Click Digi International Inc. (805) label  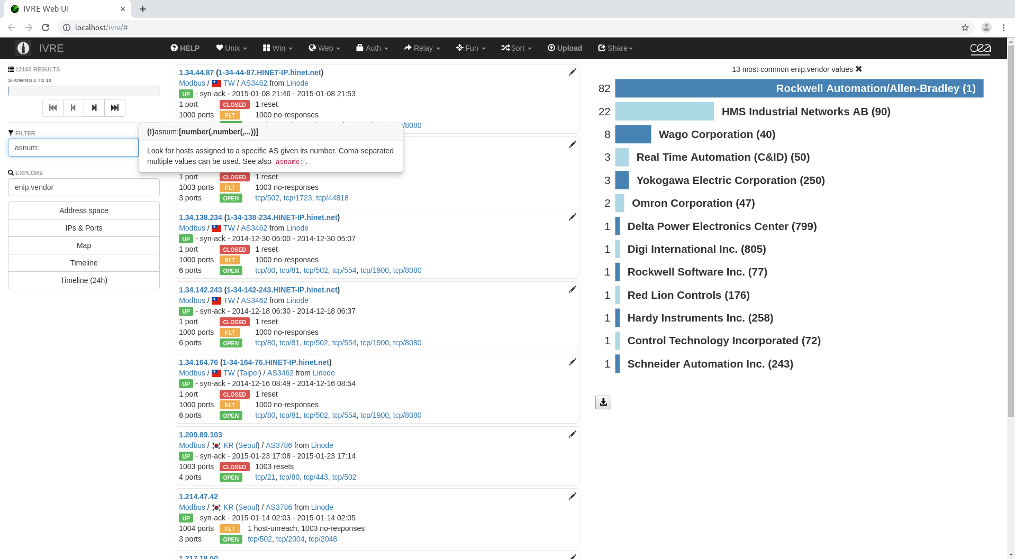click(x=696, y=249)
